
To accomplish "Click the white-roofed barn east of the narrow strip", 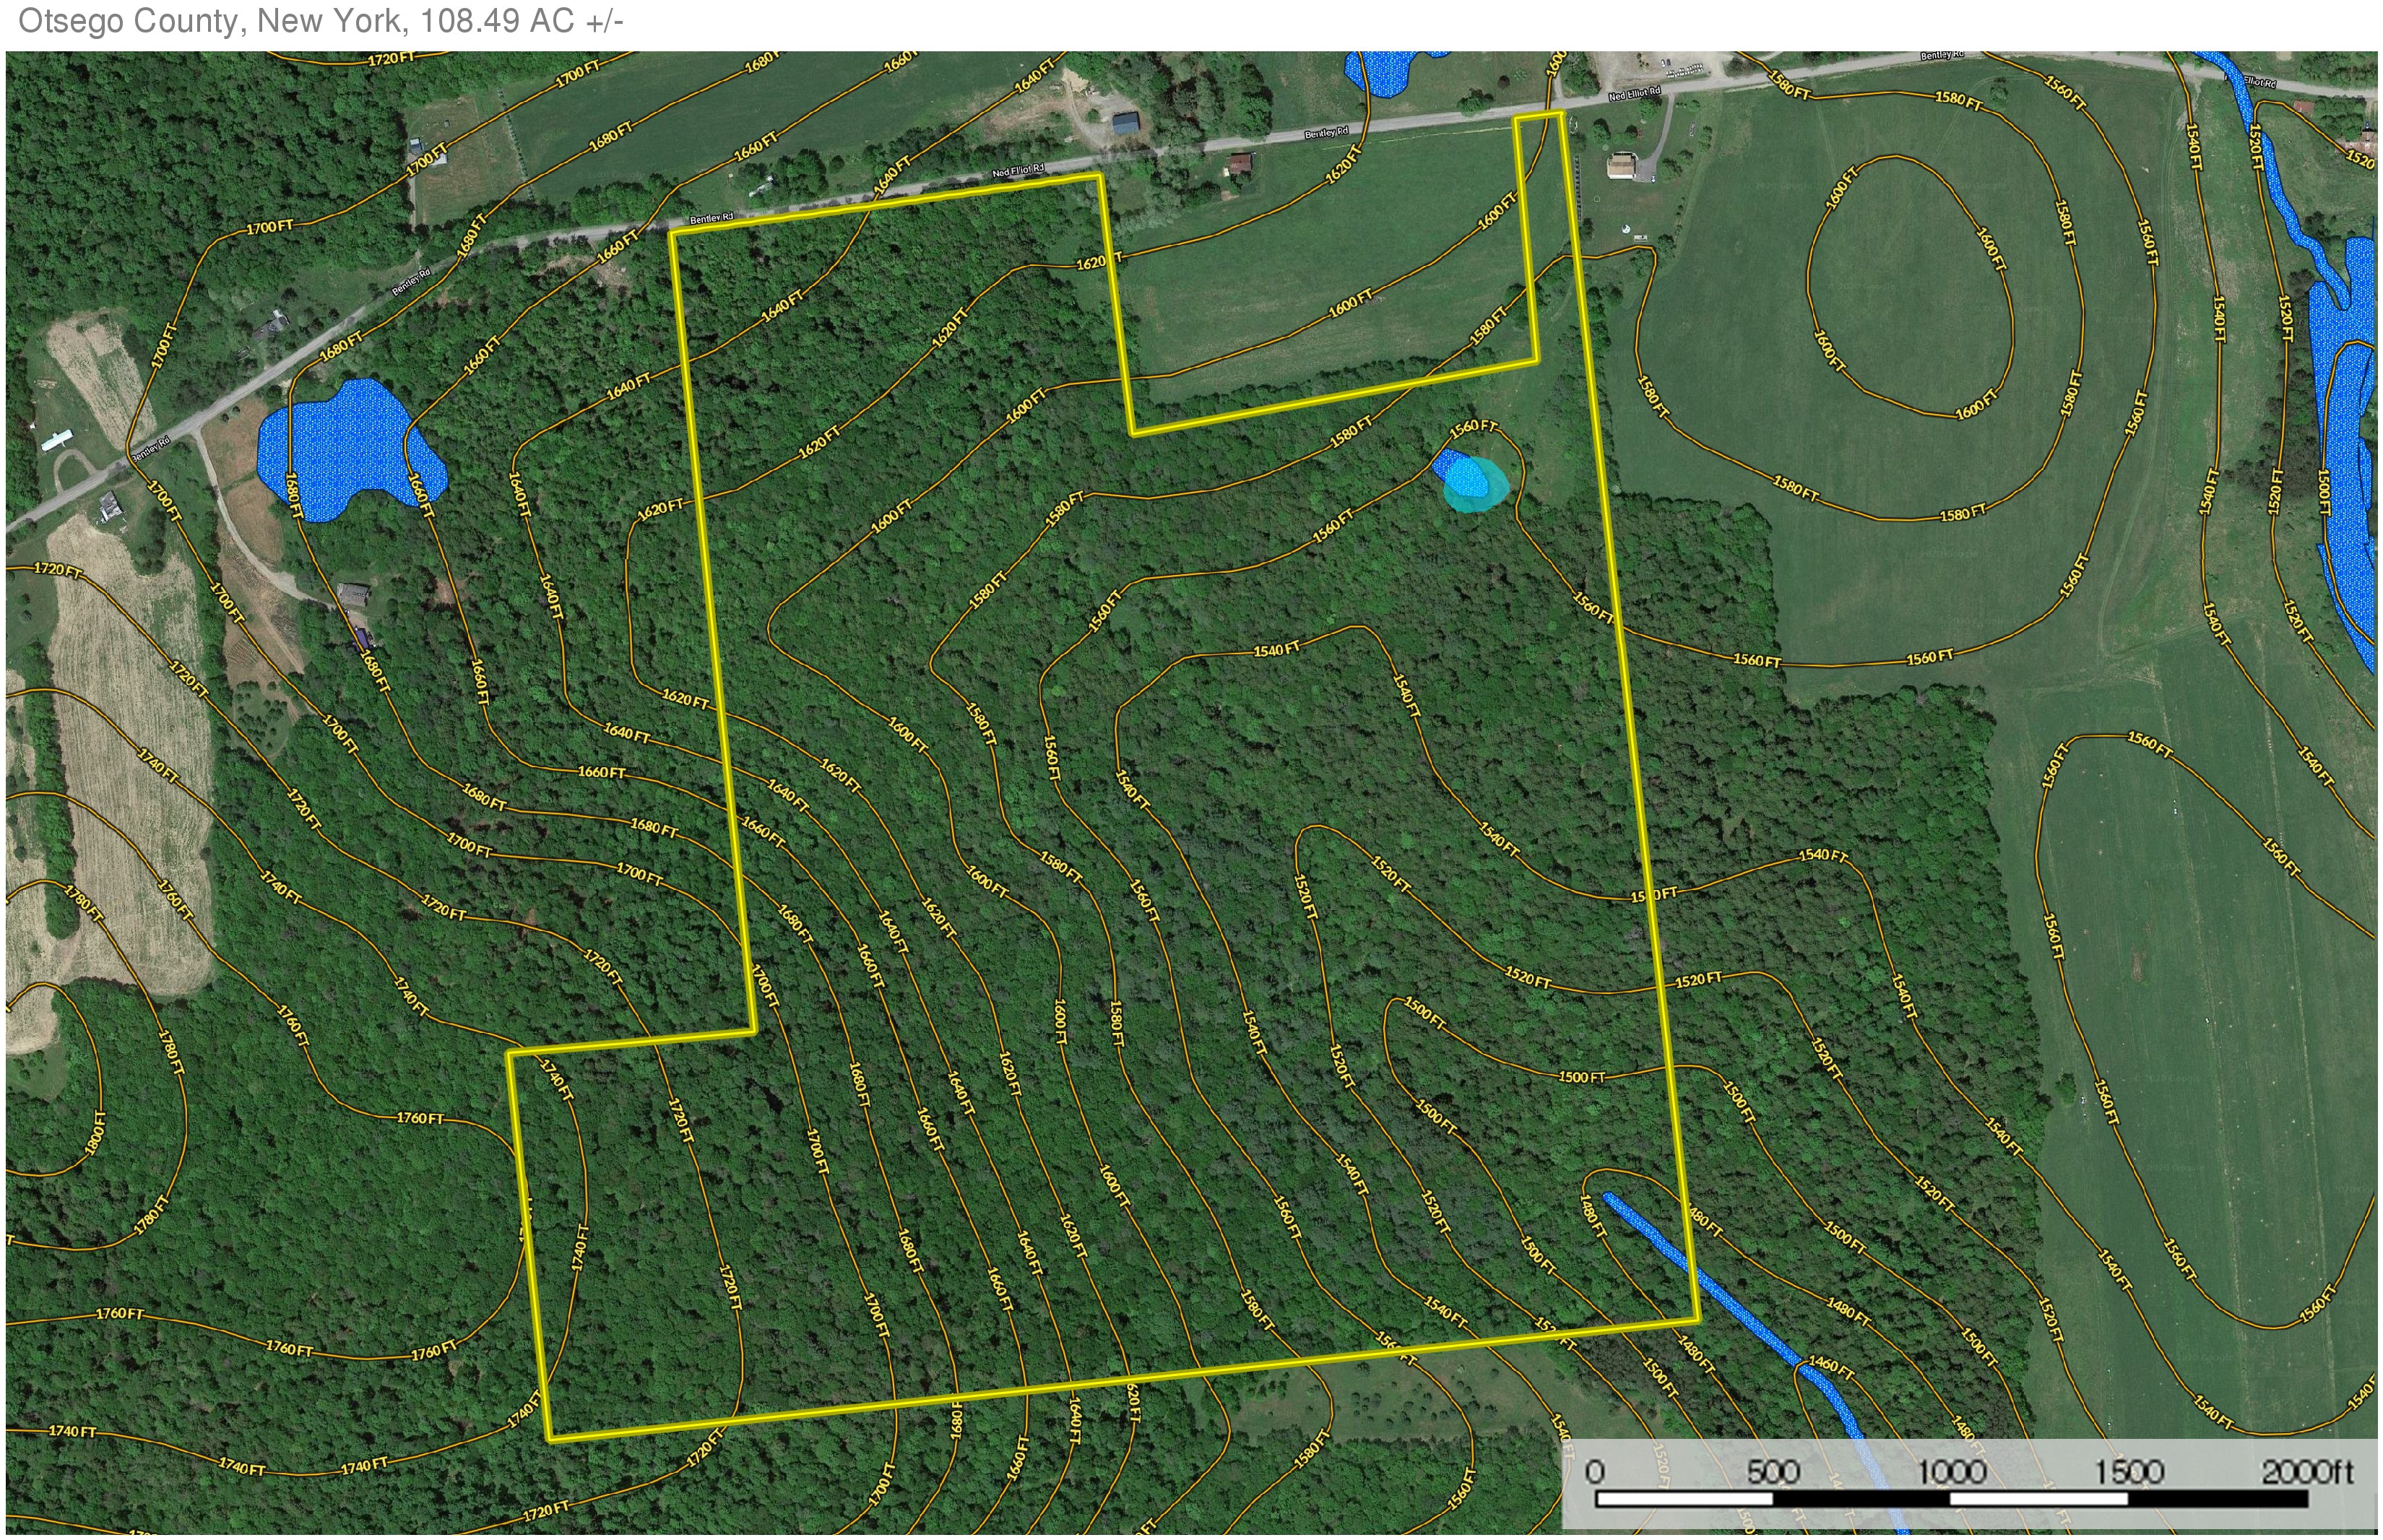I will (1621, 166).
